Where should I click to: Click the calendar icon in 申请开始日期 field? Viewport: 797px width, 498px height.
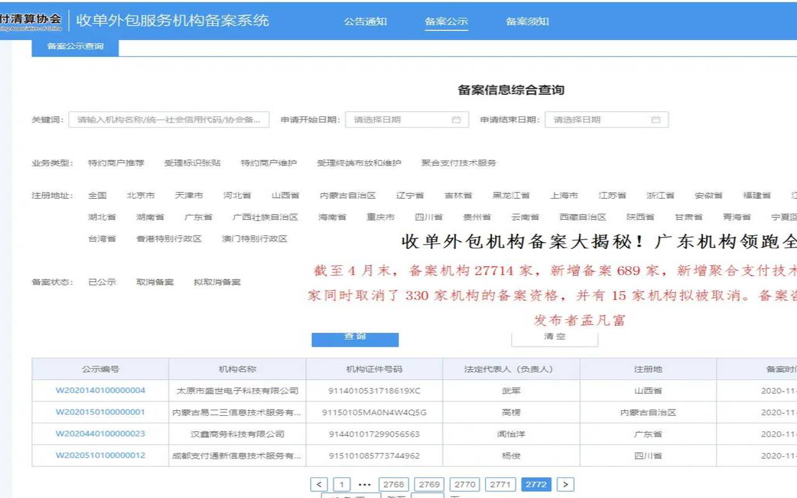pyautogui.click(x=456, y=120)
